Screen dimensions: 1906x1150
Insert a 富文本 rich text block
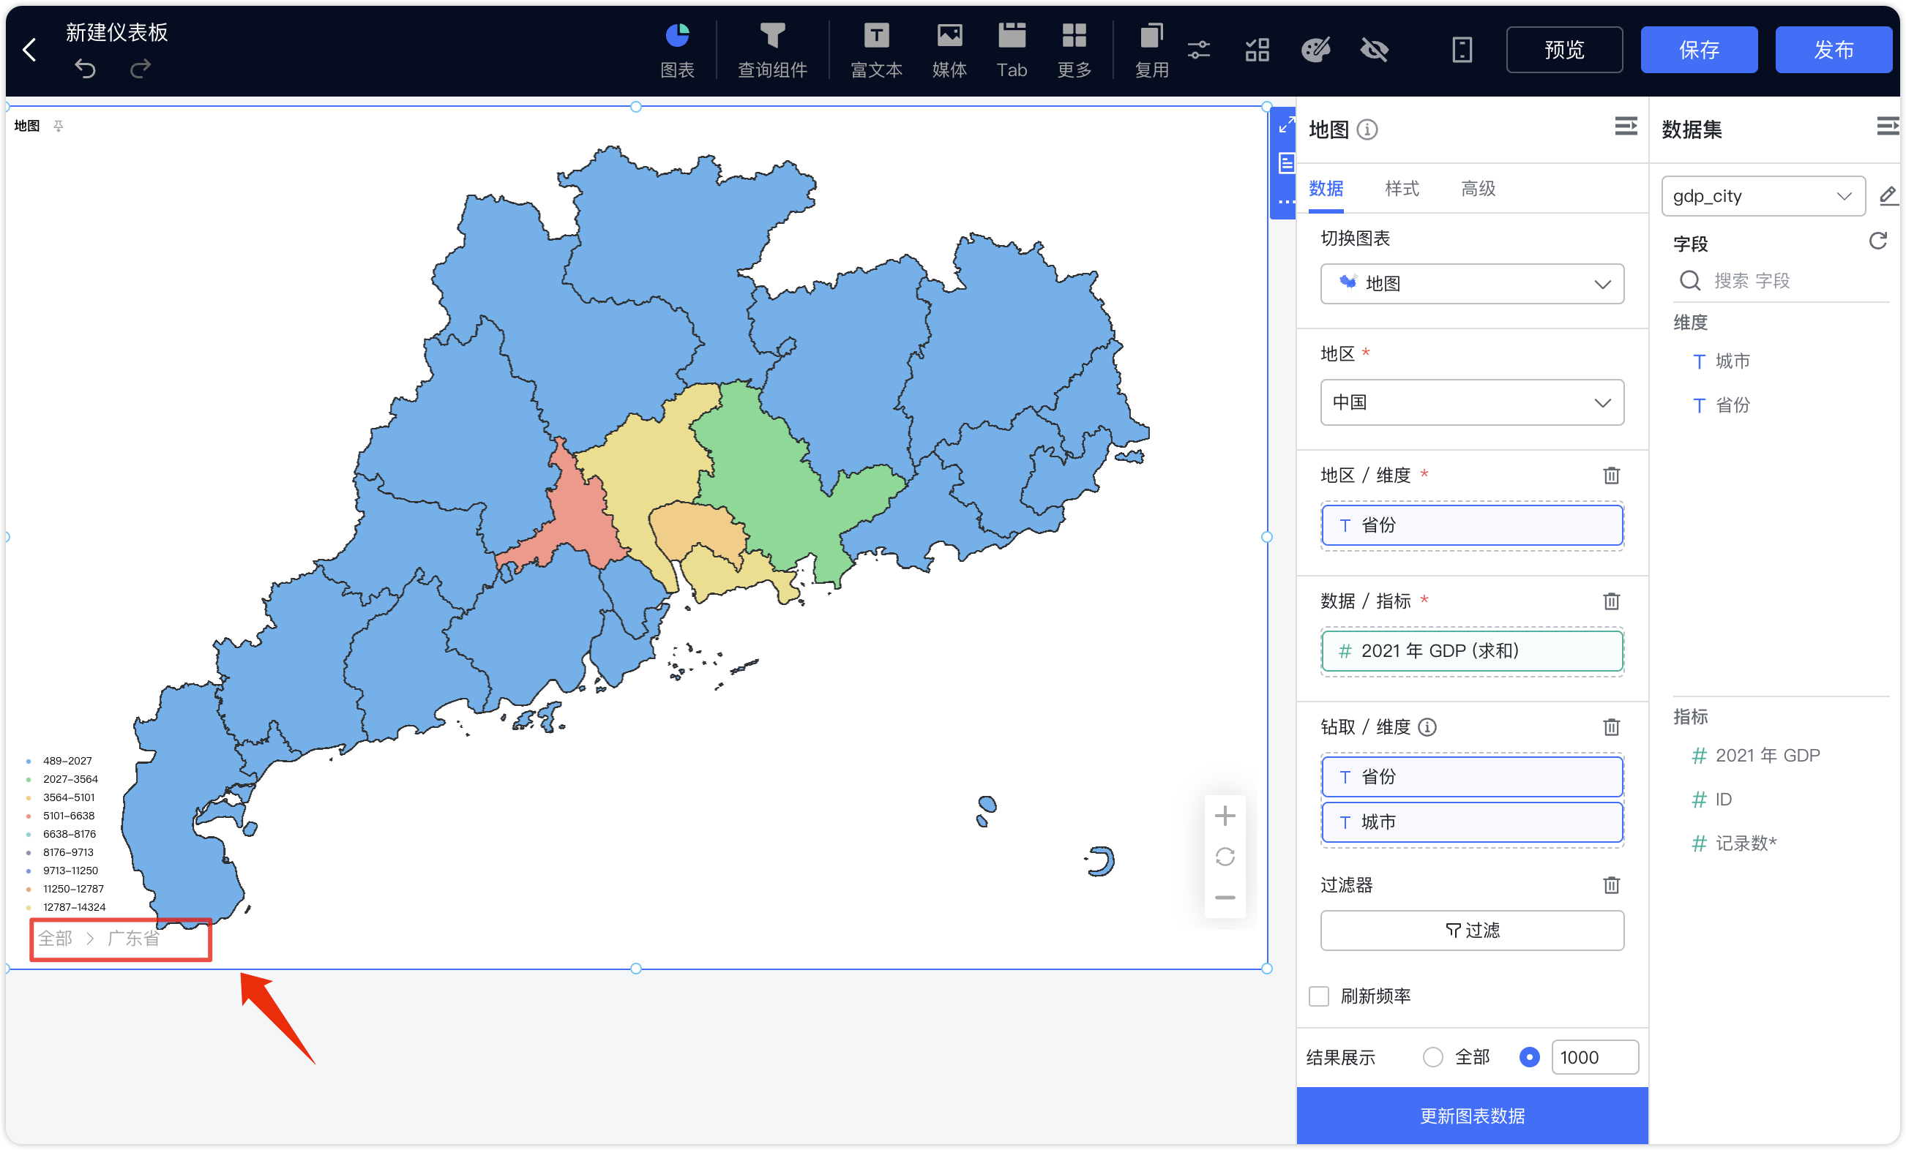tap(875, 50)
